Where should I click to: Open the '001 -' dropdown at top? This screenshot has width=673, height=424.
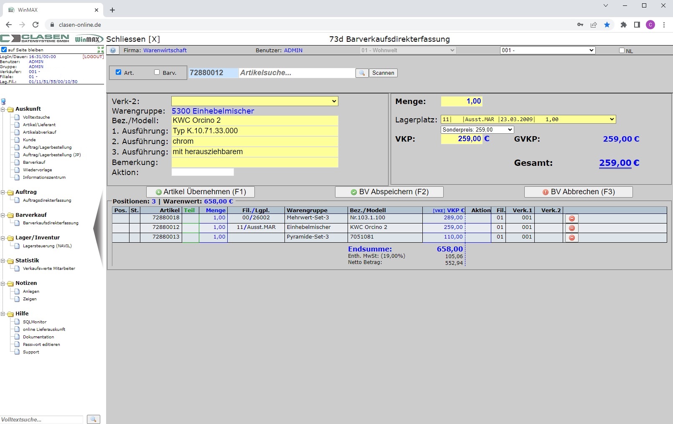(x=548, y=50)
